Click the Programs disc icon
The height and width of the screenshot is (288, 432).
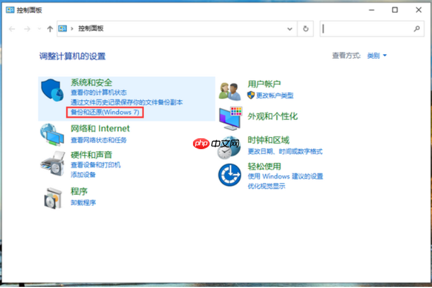tap(53, 198)
